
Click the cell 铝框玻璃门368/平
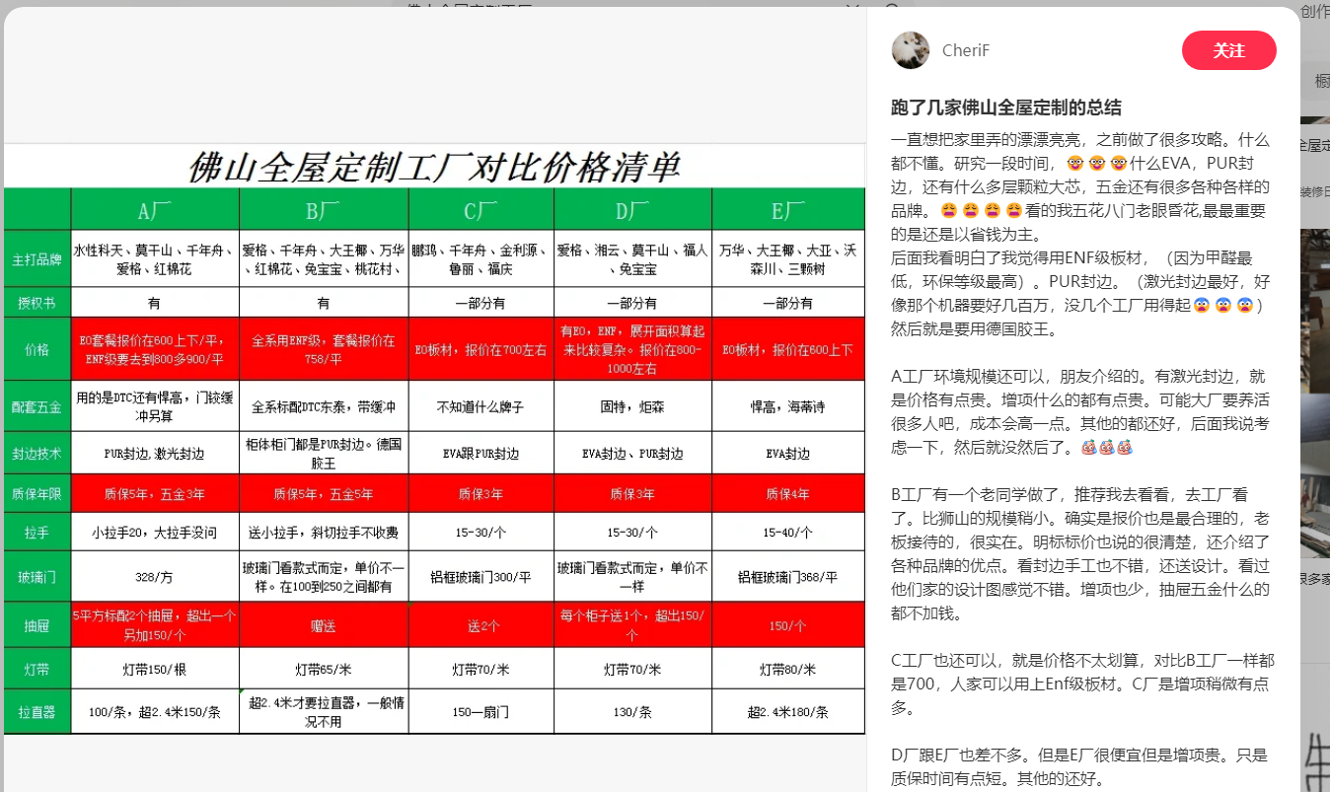pos(788,576)
